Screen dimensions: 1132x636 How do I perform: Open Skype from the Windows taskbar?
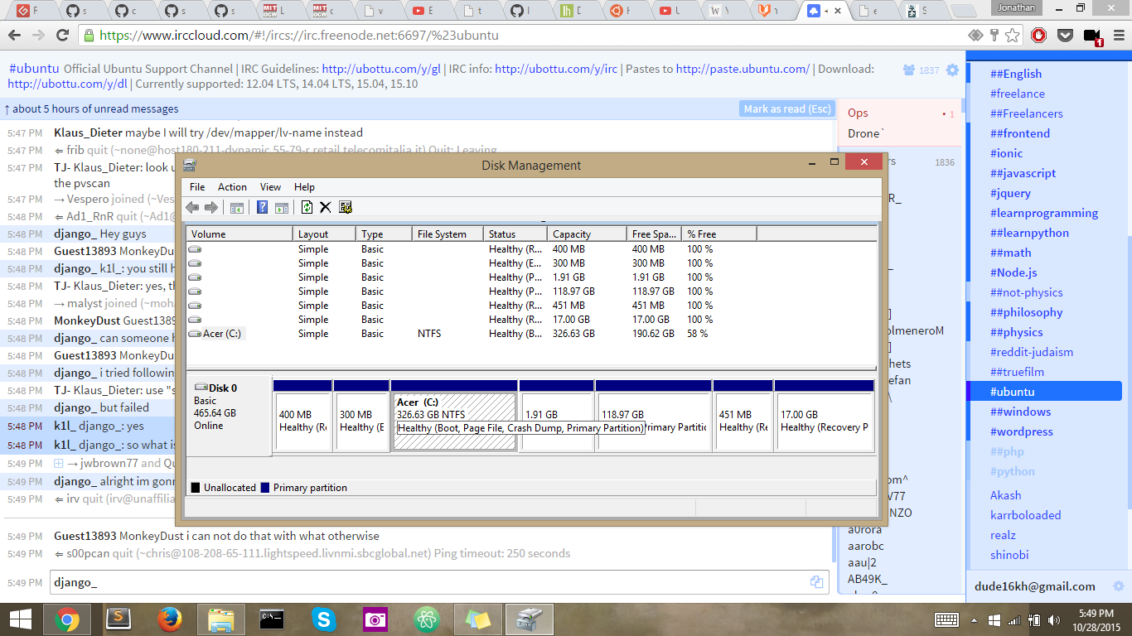click(x=324, y=619)
